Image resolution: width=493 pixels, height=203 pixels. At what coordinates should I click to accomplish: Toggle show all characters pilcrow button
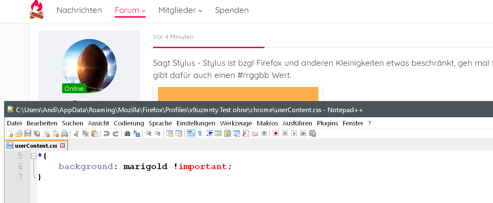coord(200,134)
